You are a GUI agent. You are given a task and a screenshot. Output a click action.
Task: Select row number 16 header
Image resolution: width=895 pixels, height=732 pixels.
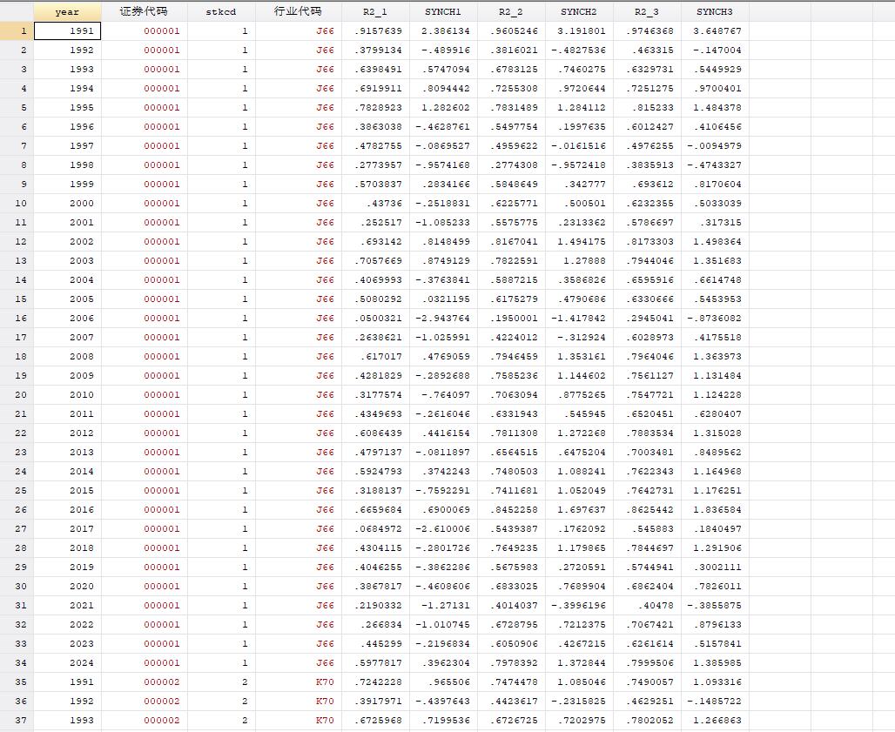coord(17,319)
